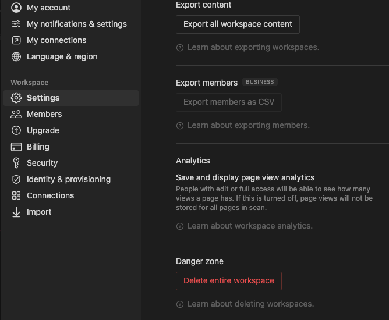Open the Import section
The width and height of the screenshot is (389, 320).
point(71,212)
